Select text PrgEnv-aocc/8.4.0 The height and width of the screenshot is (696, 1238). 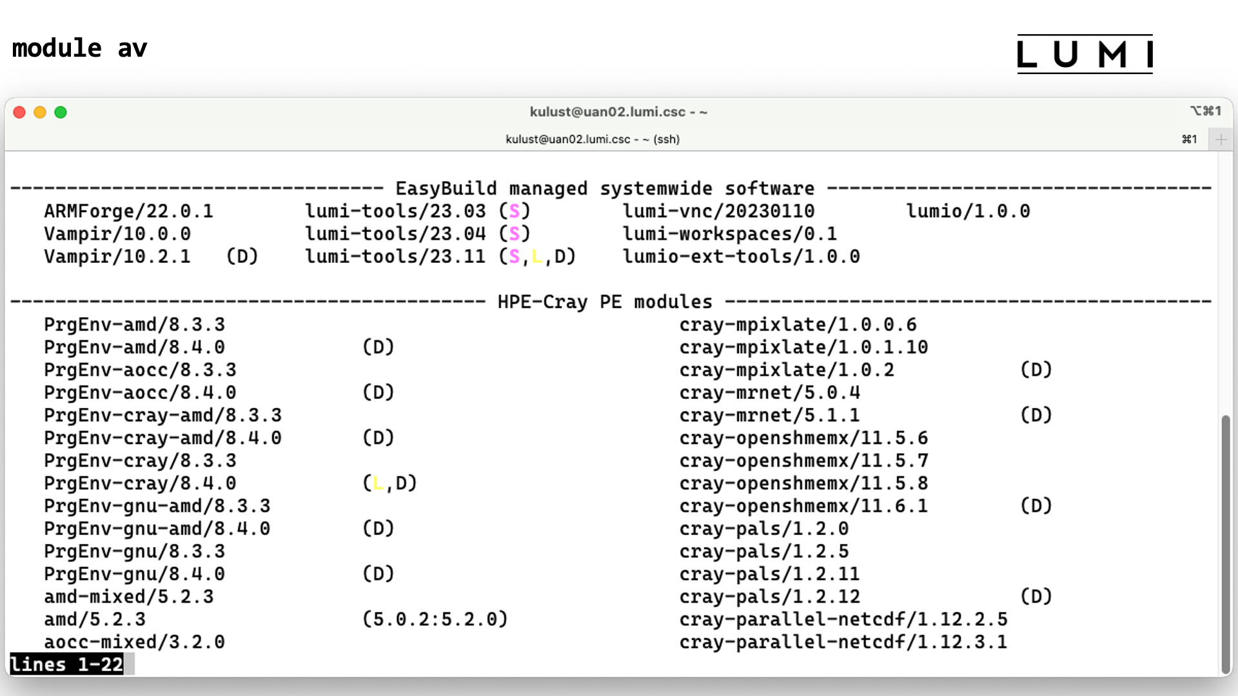coord(140,392)
